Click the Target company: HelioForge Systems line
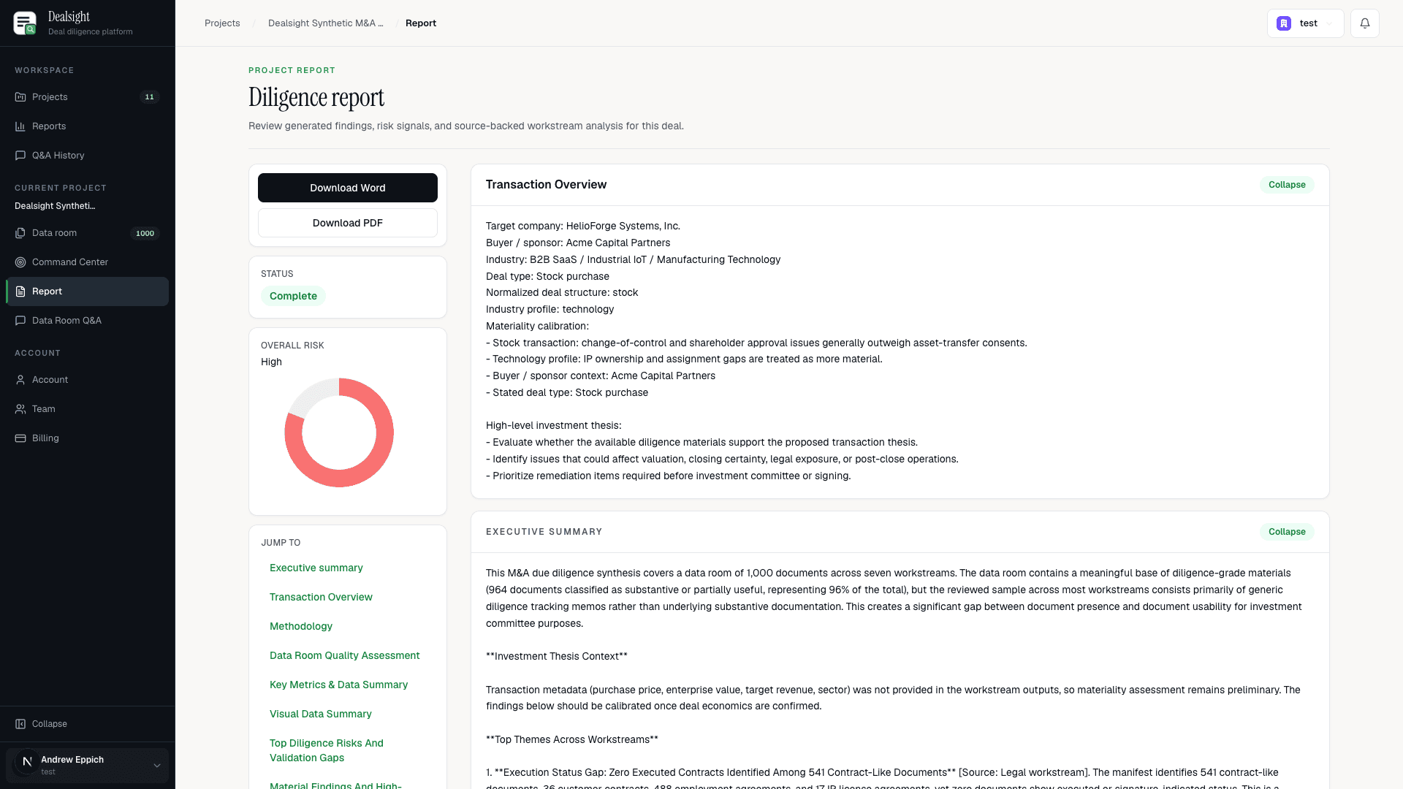This screenshot has width=1403, height=789. tap(583, 226)
